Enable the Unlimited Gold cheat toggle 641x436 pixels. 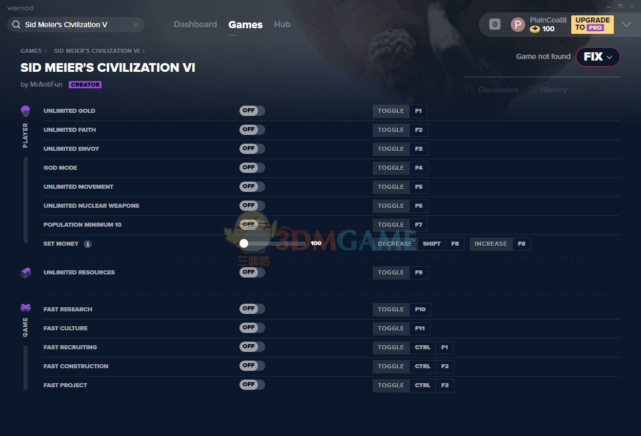[x=252, y=111]
